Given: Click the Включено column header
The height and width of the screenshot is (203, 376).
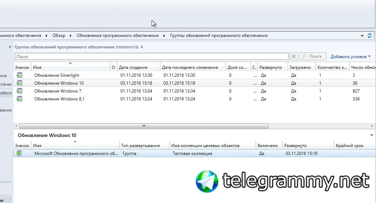Looking at the screenshot, I should tap(269, 146).
